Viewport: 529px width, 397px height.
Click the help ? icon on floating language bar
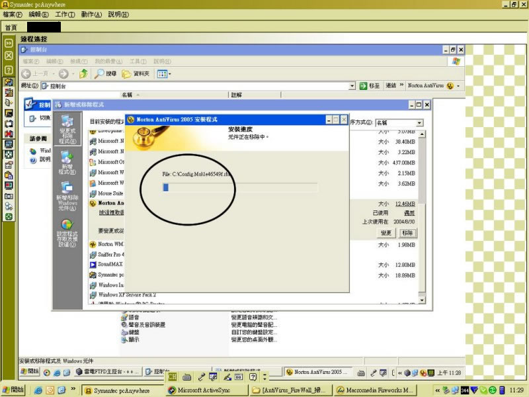(x=253, y=377)
